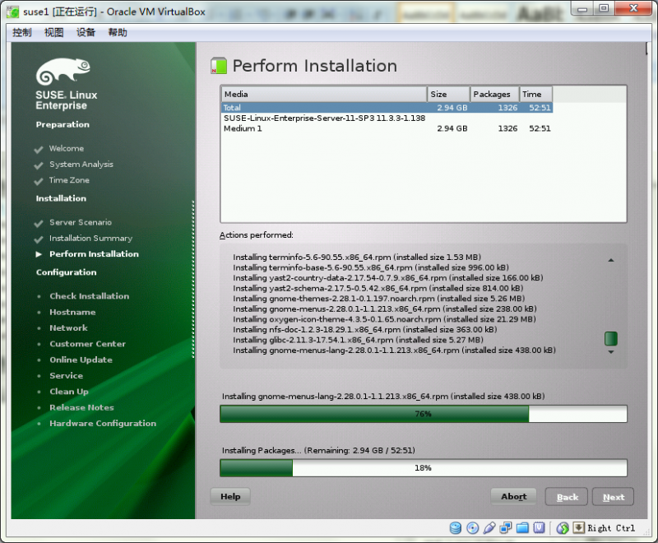This screenshot has height=543, width=658.
Task: Click the checkmark next to the Welcome step
Action: pyautogui.click(x=40, y=148)
